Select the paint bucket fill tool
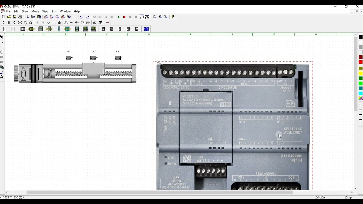This screenshot has height=204, width=363. [x=2, y=67]
